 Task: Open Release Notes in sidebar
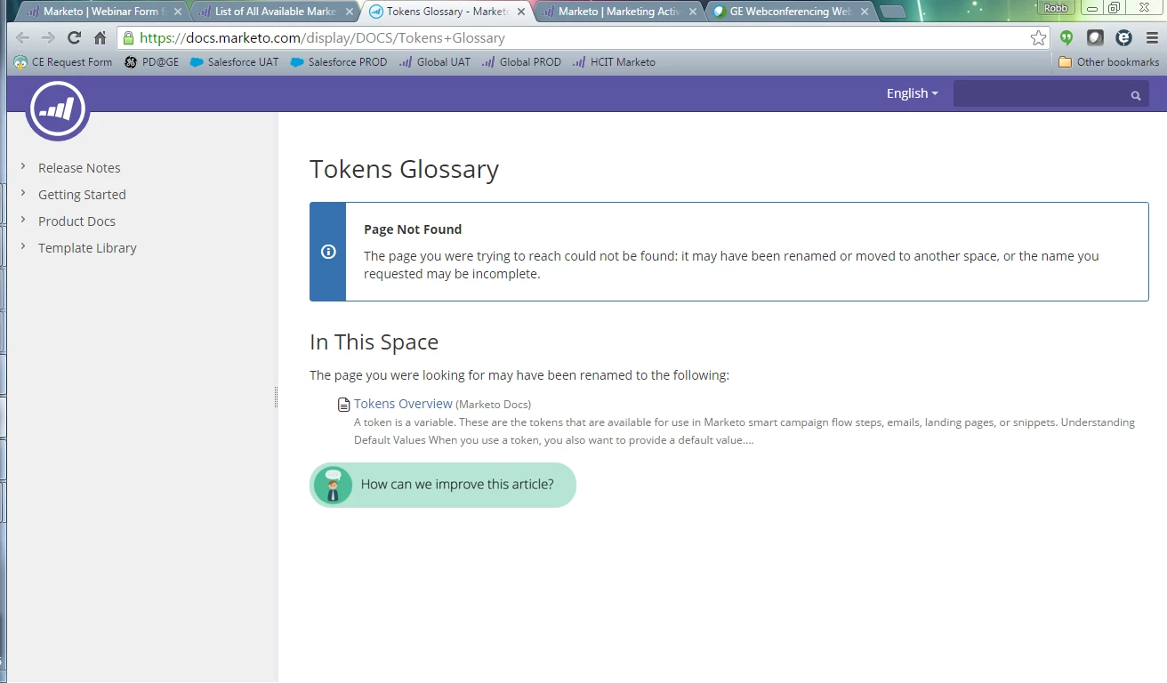coord(79,167)
